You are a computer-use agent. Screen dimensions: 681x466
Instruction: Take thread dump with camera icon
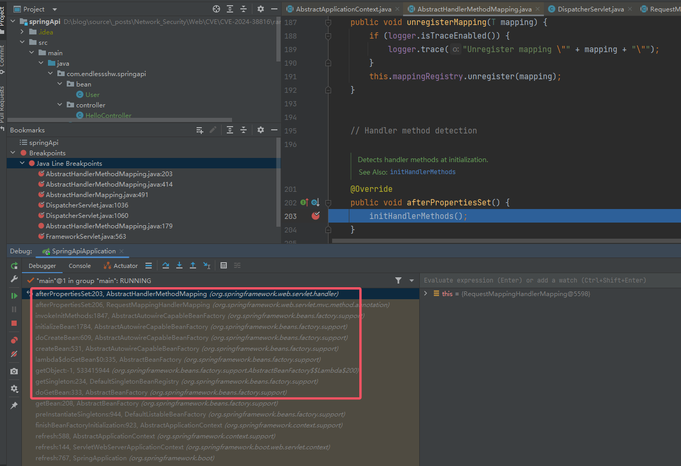click(x=14, y=371)
